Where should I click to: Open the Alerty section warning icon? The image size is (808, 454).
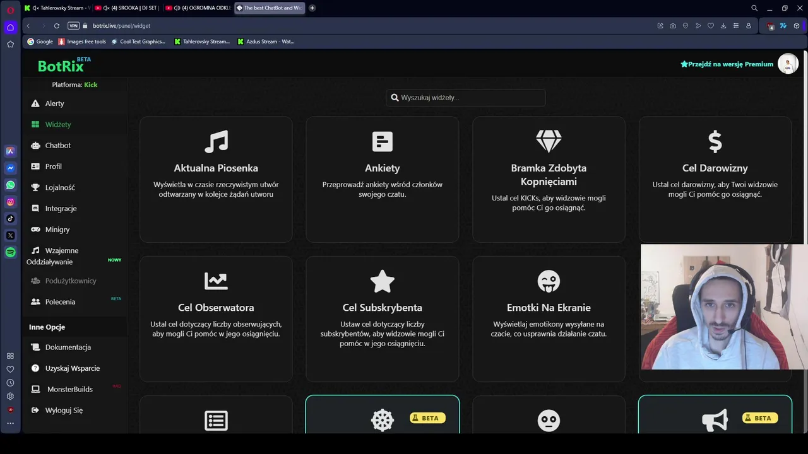coord(35,103)
